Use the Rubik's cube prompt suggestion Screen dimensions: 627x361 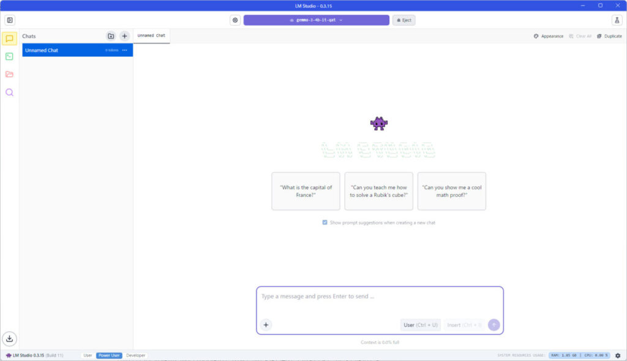(x=378, y=191)
